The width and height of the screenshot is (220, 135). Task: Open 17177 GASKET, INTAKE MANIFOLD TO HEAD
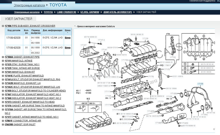click(x=32, y=117)
